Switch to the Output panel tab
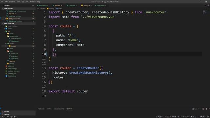 point(49,109)
